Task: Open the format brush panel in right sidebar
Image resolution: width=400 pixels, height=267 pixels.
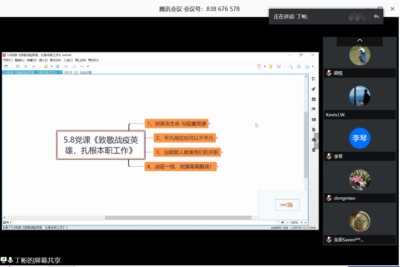Action: tap(313, 89)
